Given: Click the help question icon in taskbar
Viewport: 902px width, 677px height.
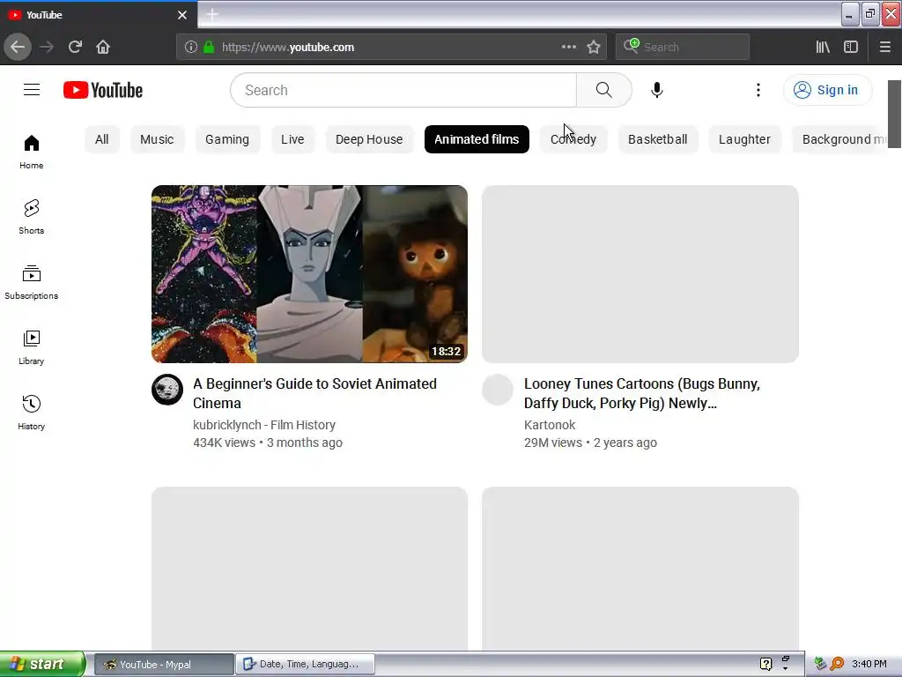Looking at the screenshot, I should click(765, 664).
